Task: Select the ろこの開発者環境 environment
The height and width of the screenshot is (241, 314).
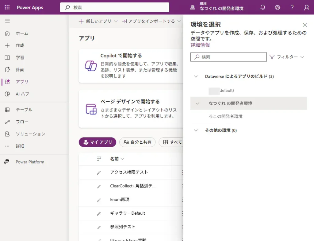Action: click(x=248, y=116)
